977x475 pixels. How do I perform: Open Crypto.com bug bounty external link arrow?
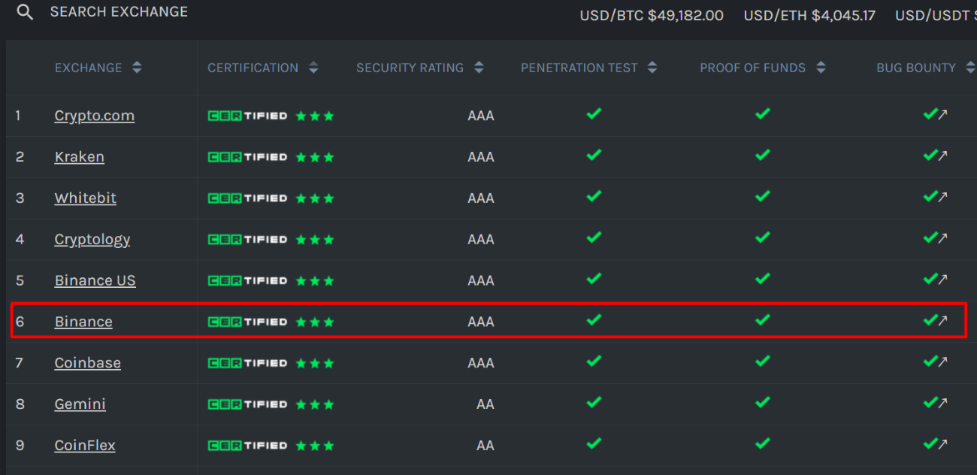click(x=942, y=115)
